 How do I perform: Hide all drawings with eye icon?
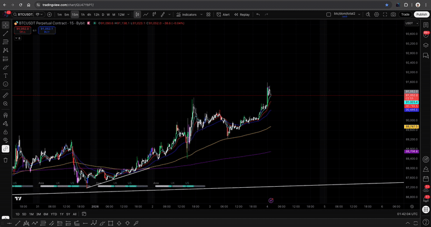point(5,140)
